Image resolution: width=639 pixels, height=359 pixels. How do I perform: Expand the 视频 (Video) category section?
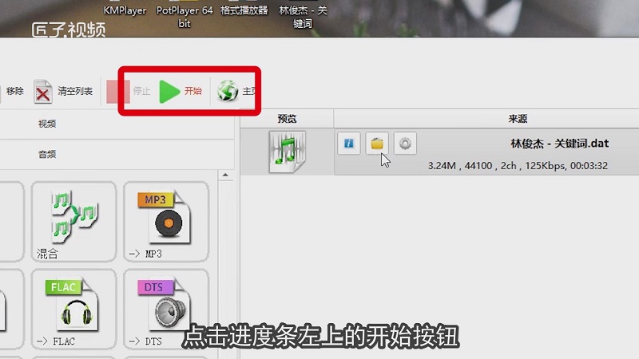coord(48,124)
